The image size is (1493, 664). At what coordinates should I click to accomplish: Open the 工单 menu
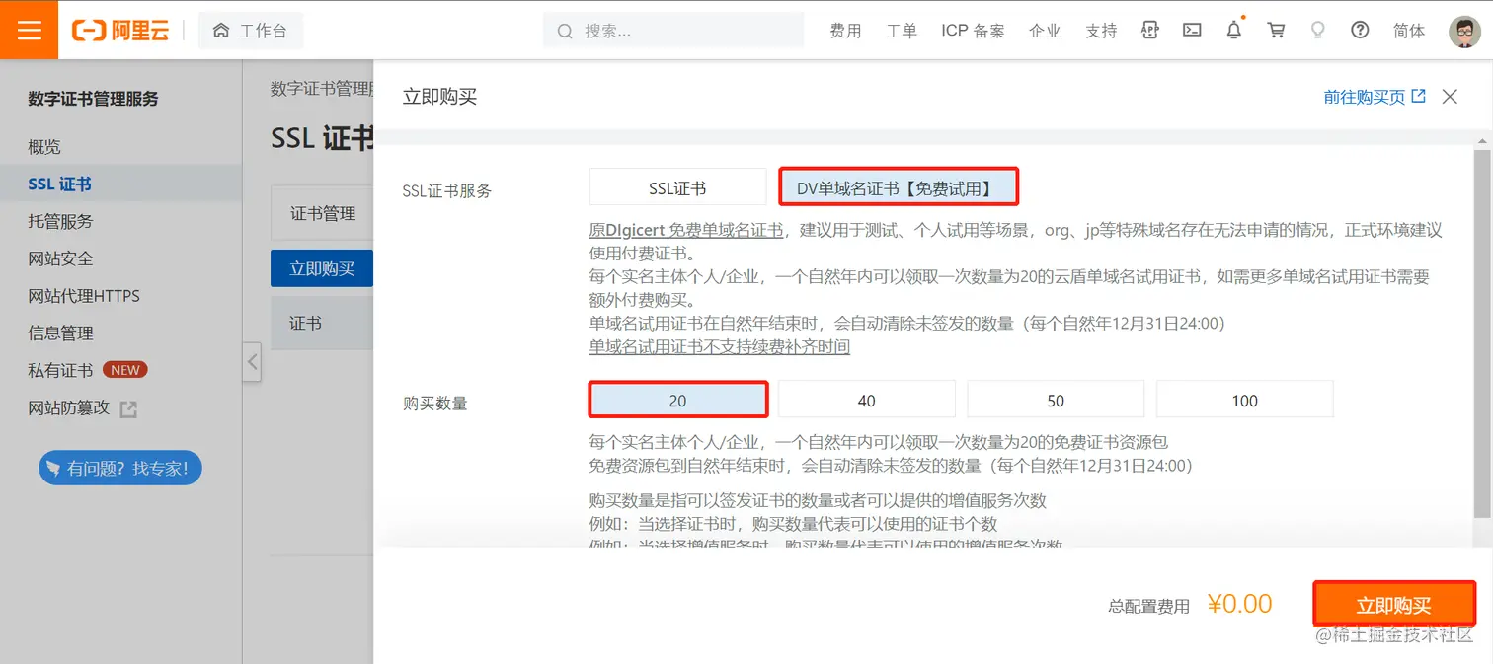point(902,31)
